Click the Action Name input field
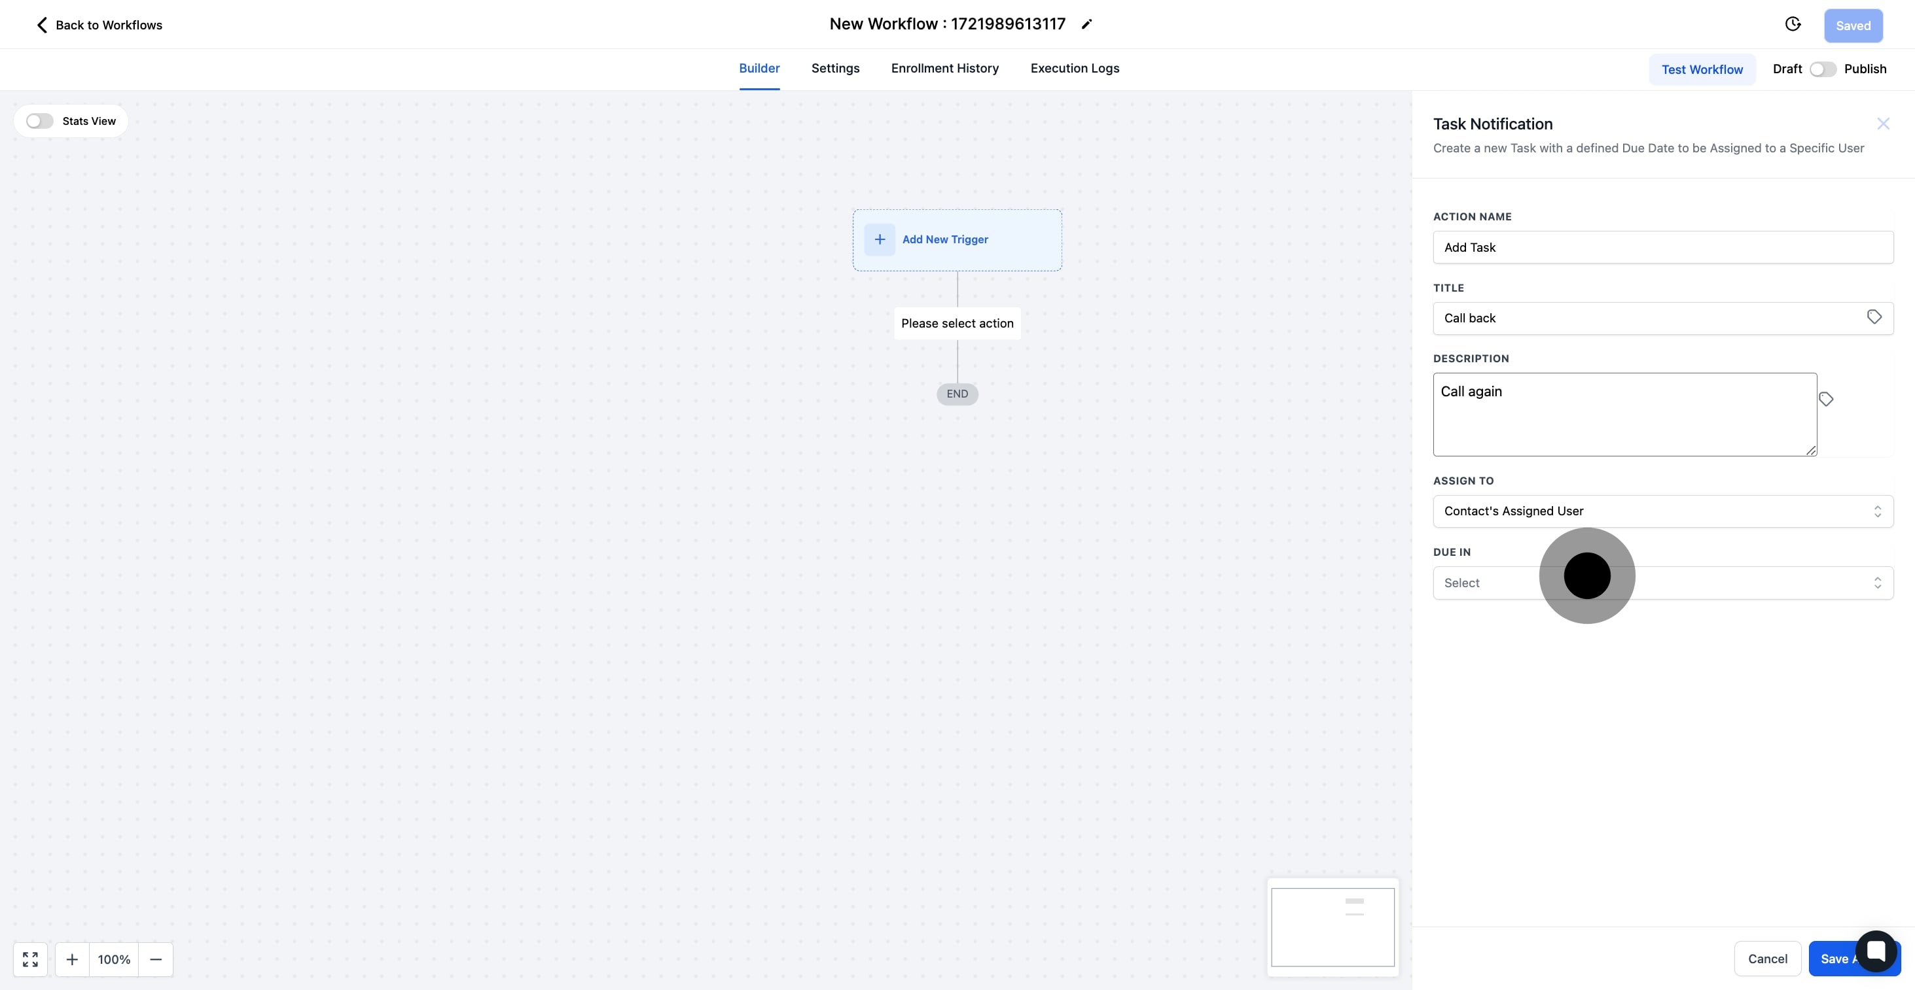 tap(1662, 247)
